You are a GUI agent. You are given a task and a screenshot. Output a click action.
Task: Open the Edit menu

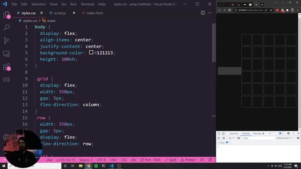click(x=24, y=4)
